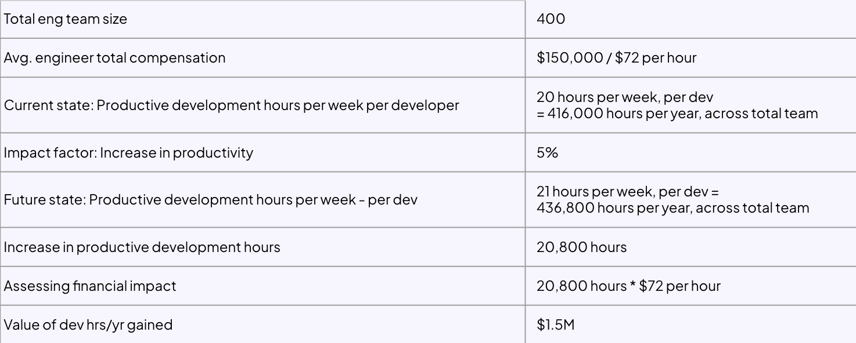Viewport: 856px width, 343px height.
Task: Click the 'Total eng team size' label
Action: 66,19
